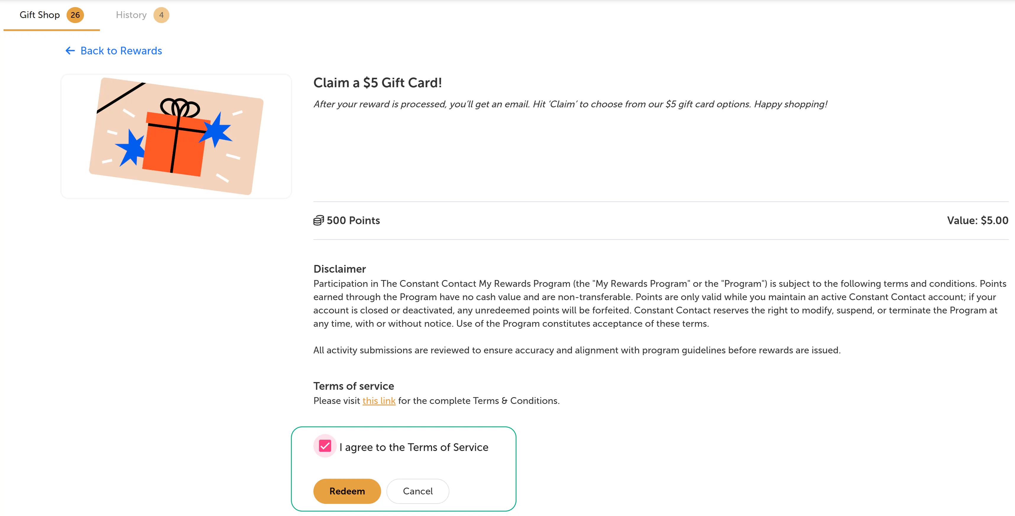Click the '500 Points' cost label
1015x516 pixels.
[x=353, y=220]
